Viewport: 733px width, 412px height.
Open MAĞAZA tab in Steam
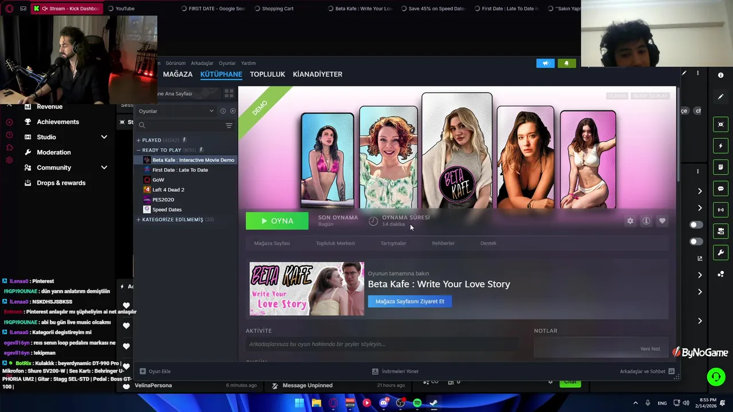pyautogui.click(x=178, y=74)
